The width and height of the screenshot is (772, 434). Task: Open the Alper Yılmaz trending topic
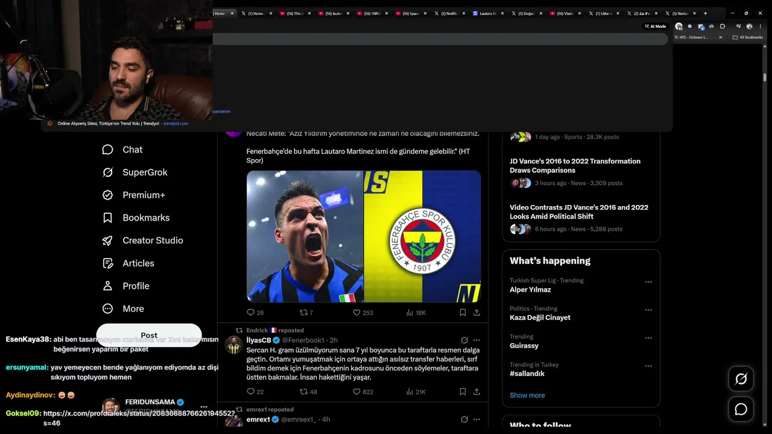pos(530,290)
